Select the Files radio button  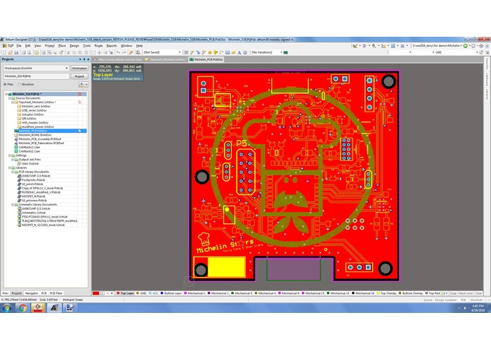5,84
